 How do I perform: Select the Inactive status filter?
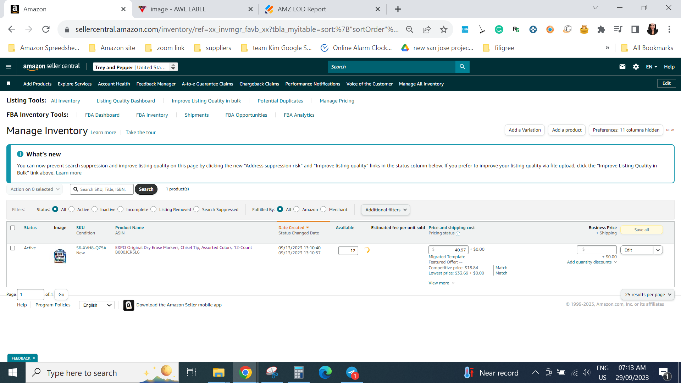[95, 209]
